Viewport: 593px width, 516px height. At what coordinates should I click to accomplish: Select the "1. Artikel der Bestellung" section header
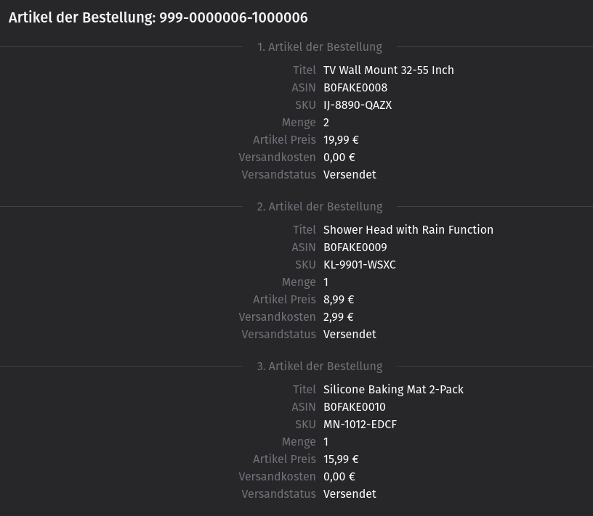[320, 47]
